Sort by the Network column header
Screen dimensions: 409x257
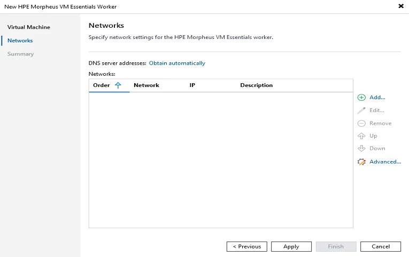click(146, 85)
